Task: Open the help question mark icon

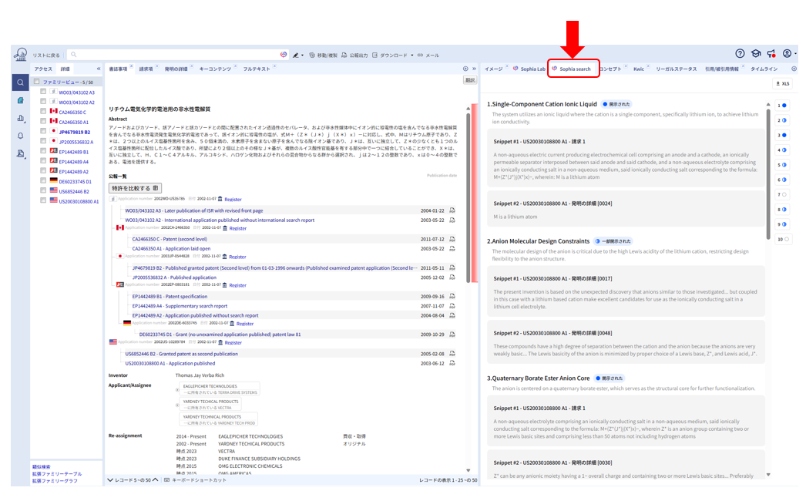Action: 740,53
